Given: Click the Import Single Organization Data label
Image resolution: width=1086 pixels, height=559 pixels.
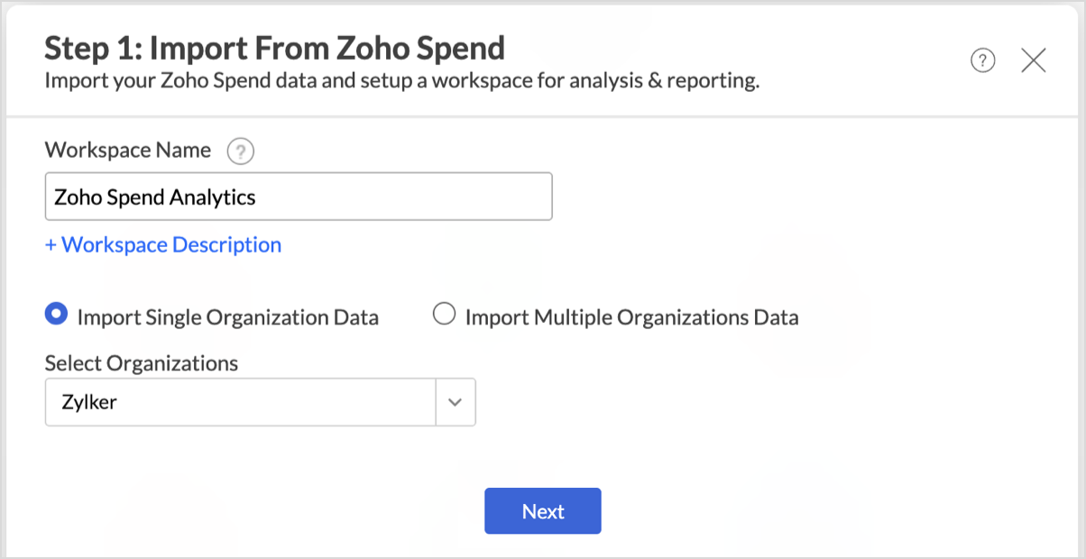Looking at the screenshot, I should click(227, 317).
